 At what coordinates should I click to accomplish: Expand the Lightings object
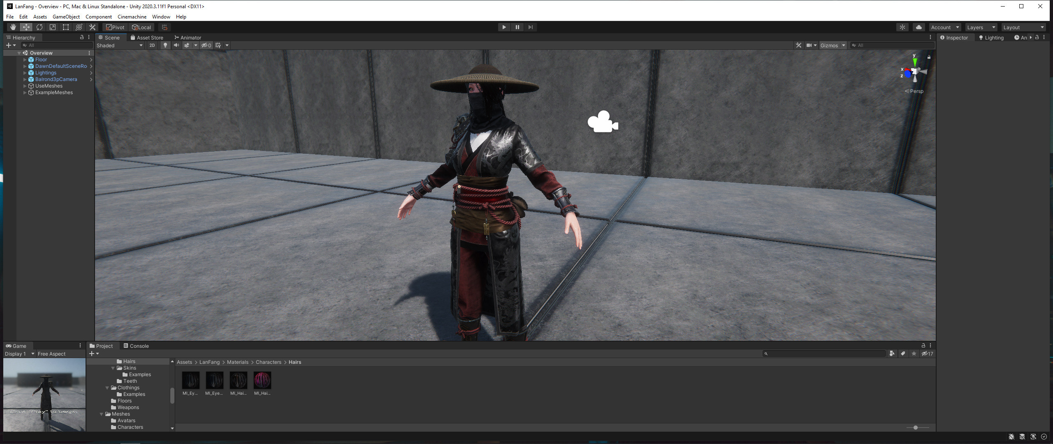25,73
